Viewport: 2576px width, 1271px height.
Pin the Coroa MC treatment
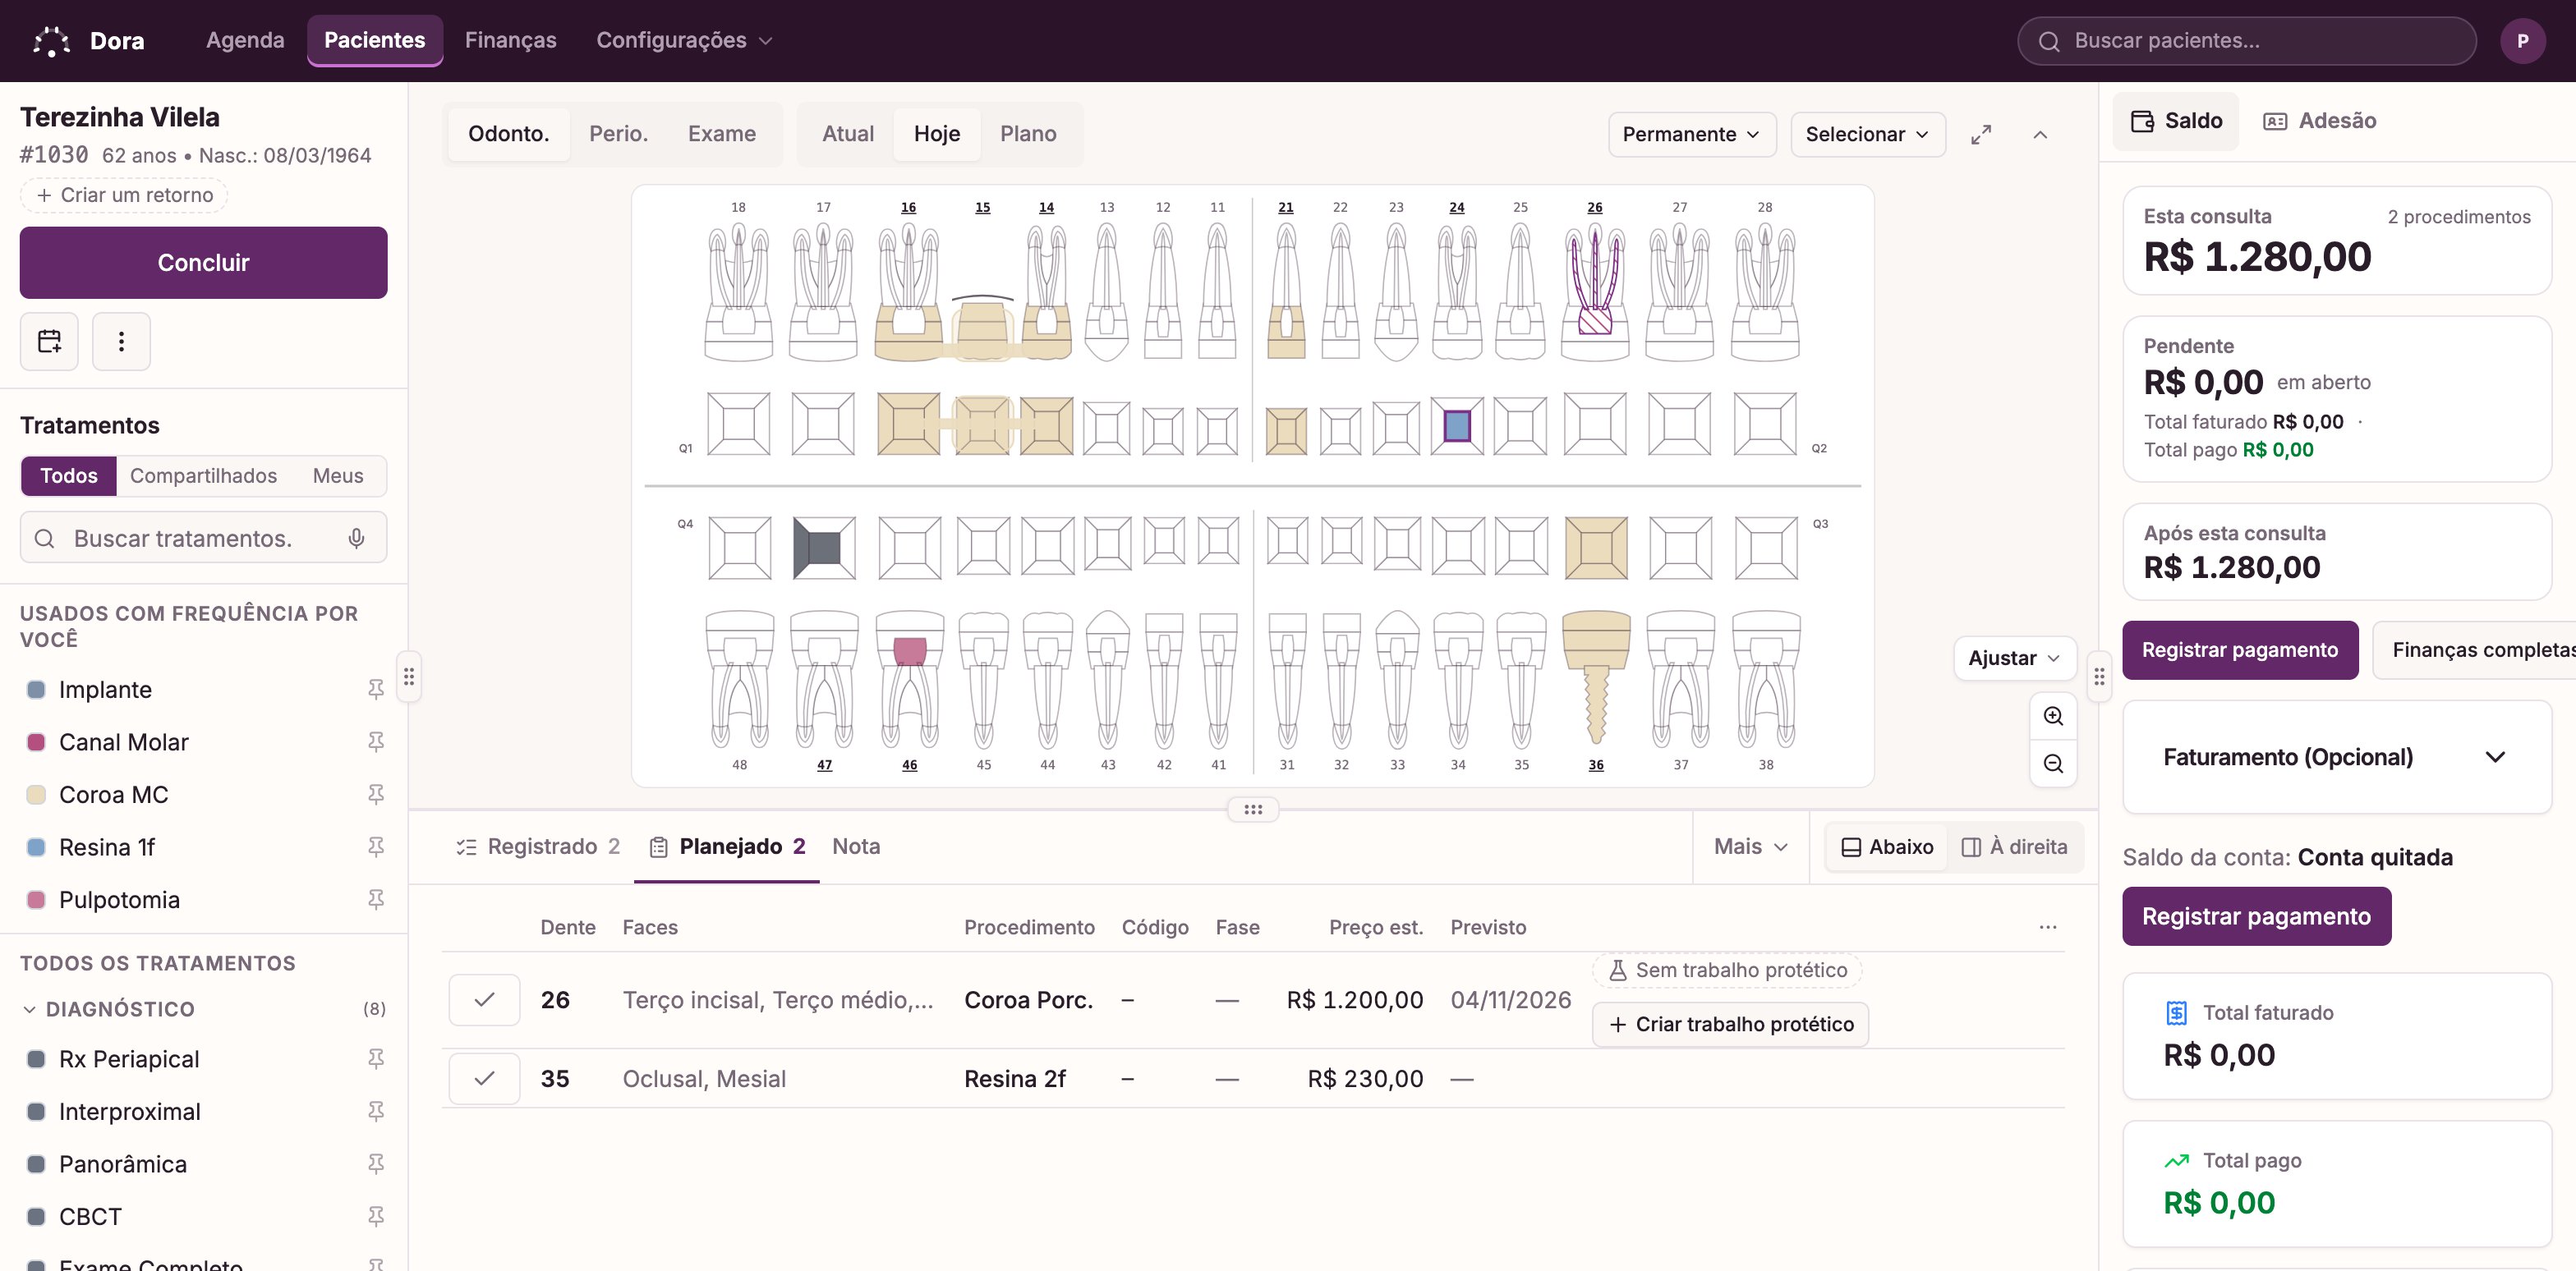(x=376, y=795)
